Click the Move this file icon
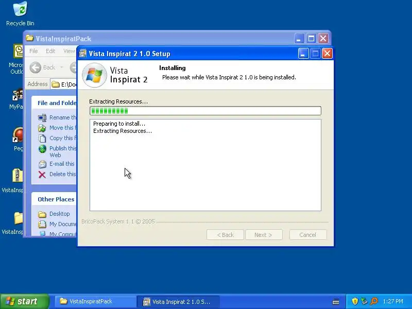 (42, 128)
